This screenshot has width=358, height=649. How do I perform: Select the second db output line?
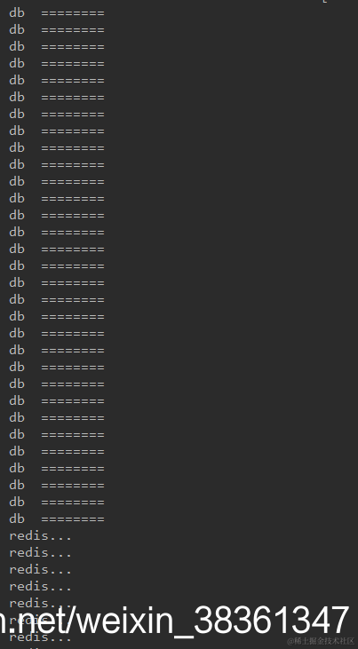(x=57, y=30)
